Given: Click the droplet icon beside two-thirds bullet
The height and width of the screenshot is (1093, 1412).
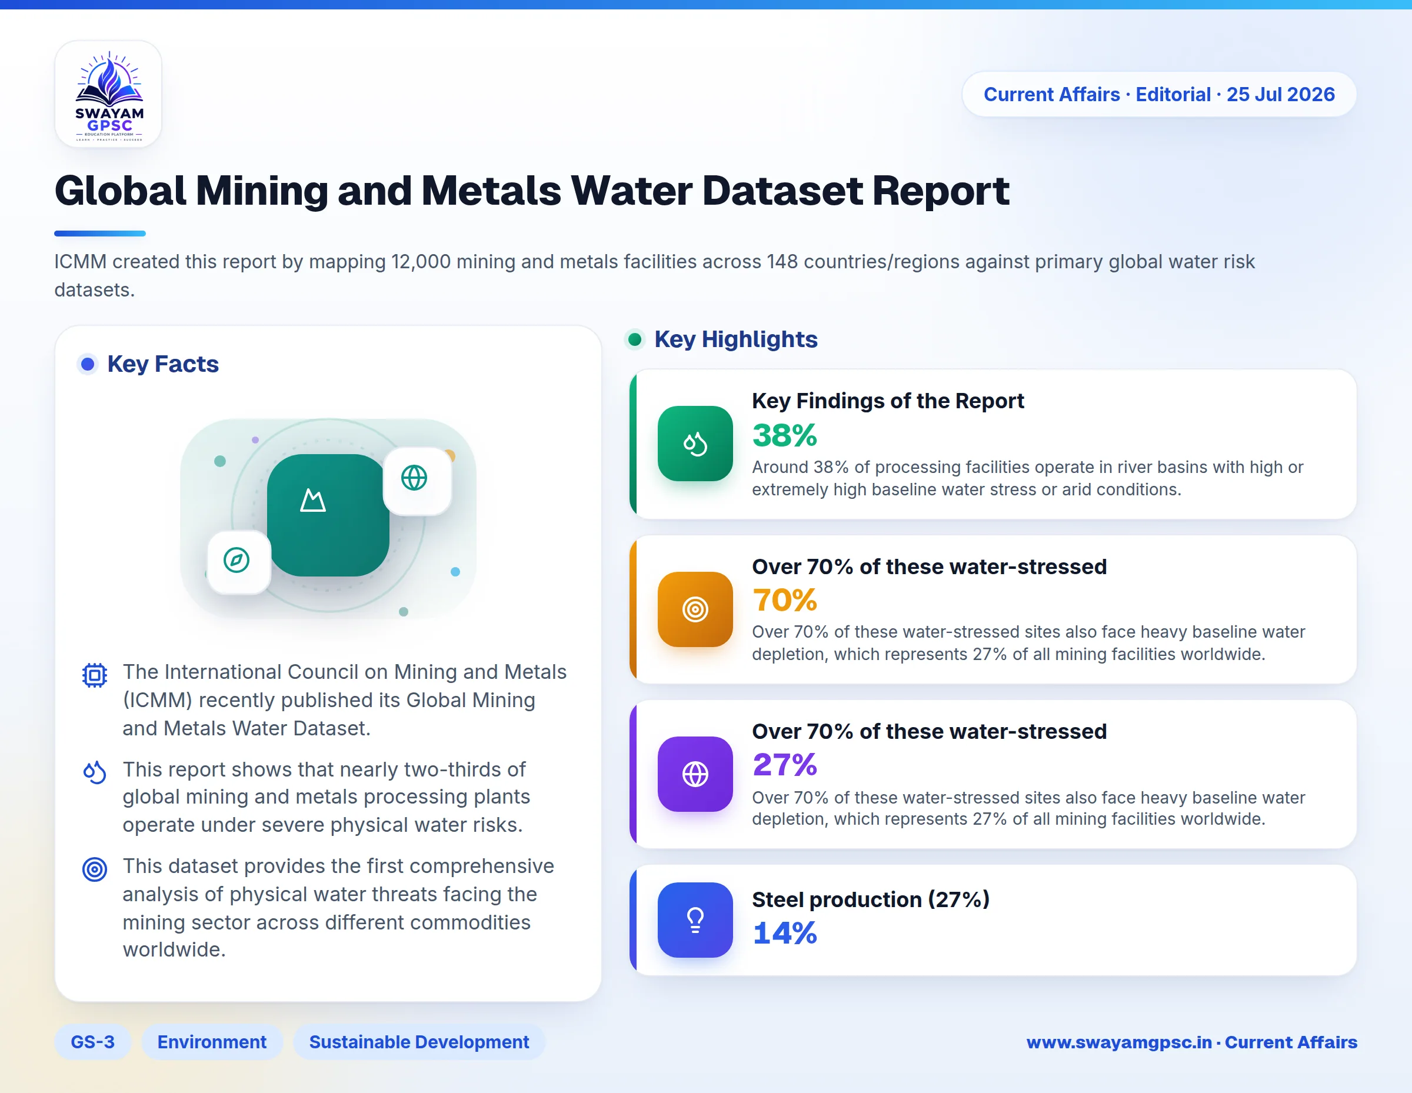Looking at the screenshot, I should (95, 772).
